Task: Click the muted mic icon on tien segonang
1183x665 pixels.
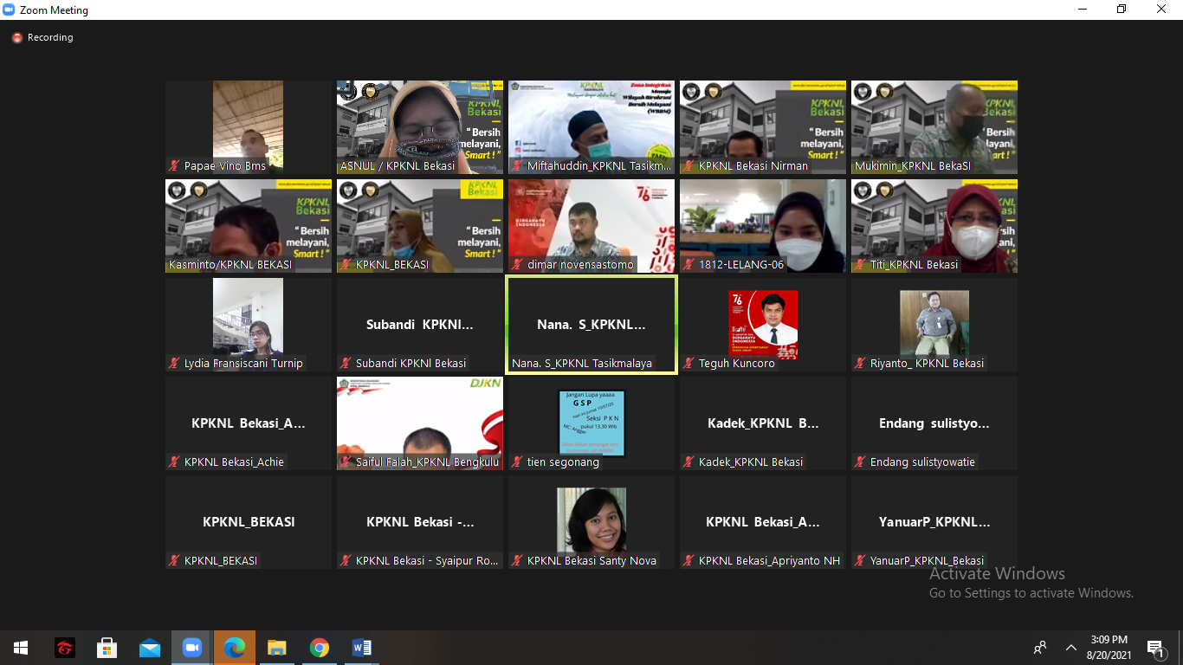Action: coord(519,462)
